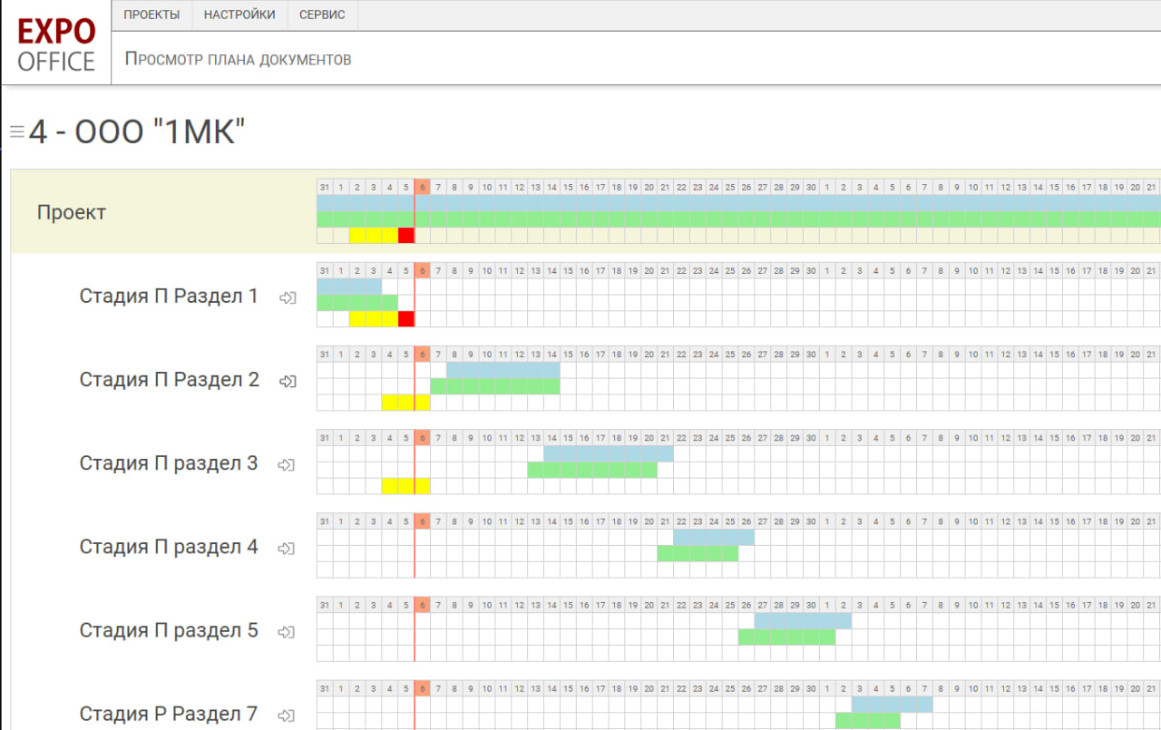
Task: Click the highlighted day 6 header in Проект timeline
Action: click(422, 187)
